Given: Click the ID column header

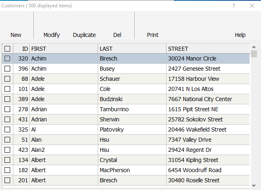Looking at the screenshot, I should (x=22, y=49).
